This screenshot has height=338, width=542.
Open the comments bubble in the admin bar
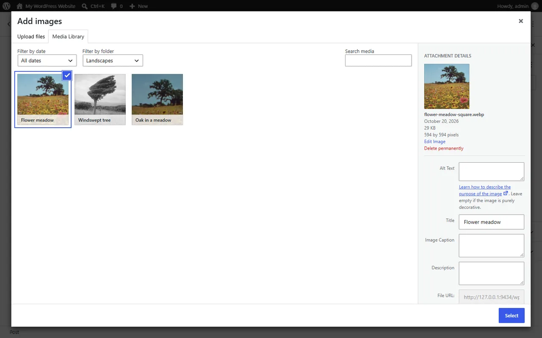[117, 6]
